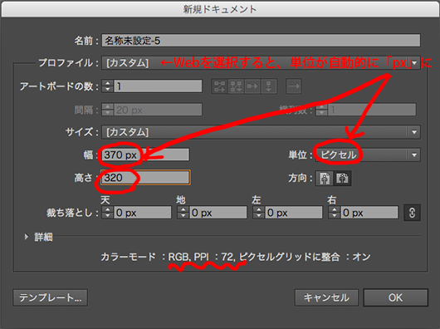
Task: Click the 左 bleed value field
Action: 294,213
